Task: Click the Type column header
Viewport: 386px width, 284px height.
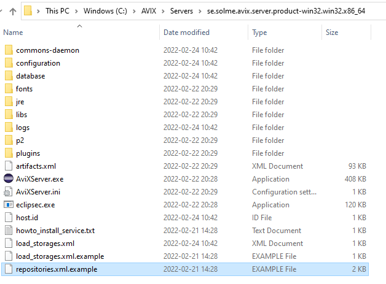Action: click(259, 33)
